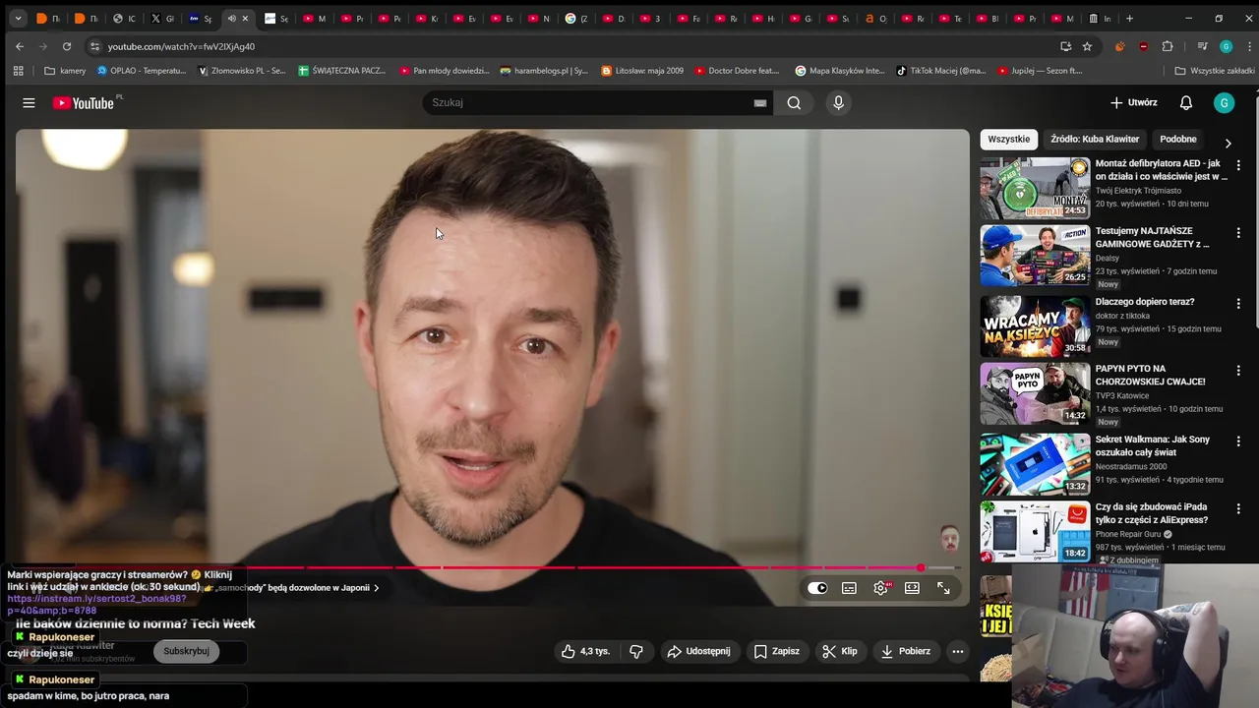Like the video with 4,3 tys. likes
Screen dimensions: 1259x708
coord(585,651)
